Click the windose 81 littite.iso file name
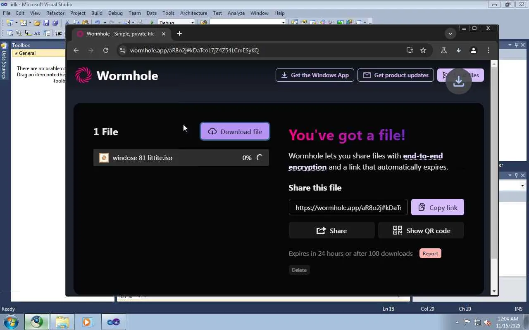Viewport: 529px width, 330px height. (143, 158)
